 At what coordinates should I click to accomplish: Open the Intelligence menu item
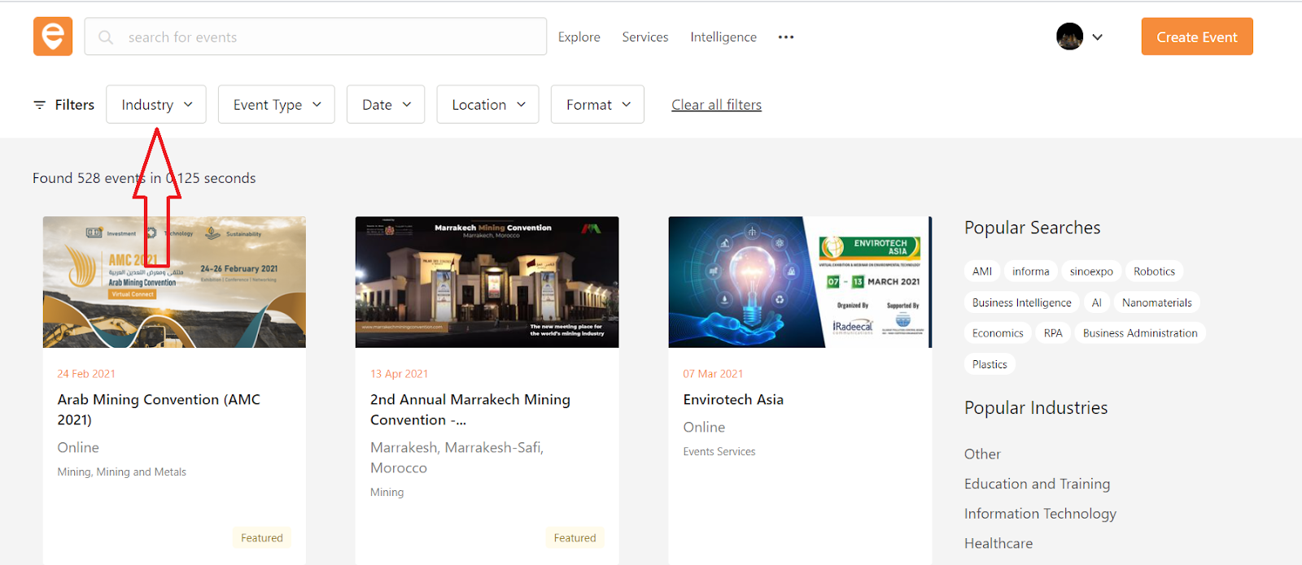(x=723, y=37)
